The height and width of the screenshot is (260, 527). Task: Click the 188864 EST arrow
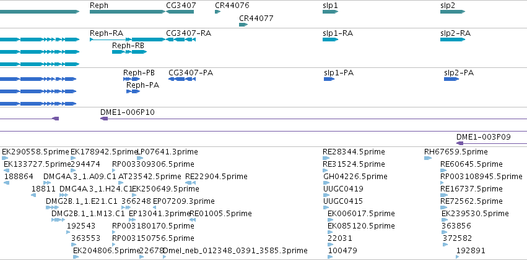[x=7, y=183]
